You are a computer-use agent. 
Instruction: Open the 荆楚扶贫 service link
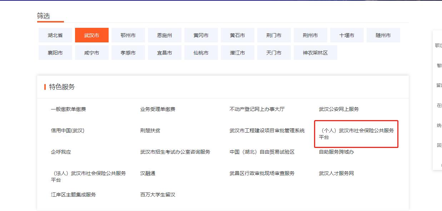point(149,130)
